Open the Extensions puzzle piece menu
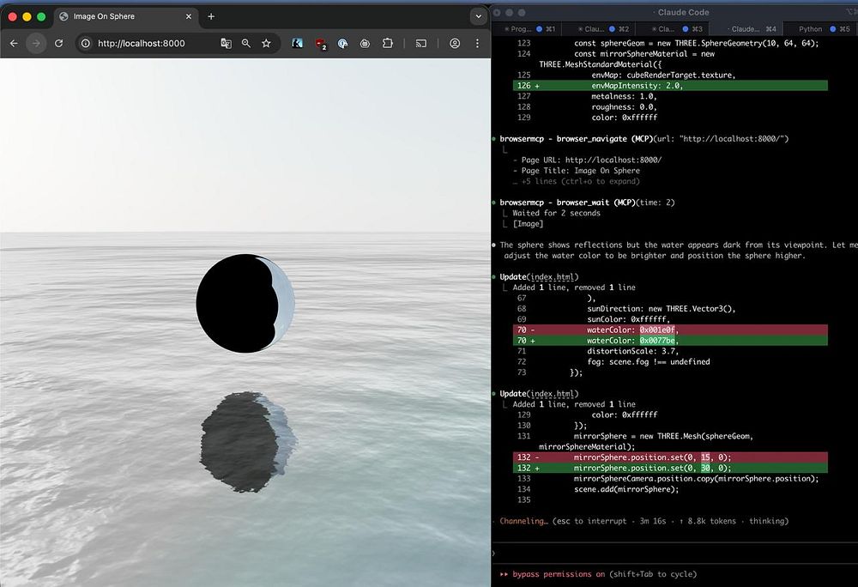This screenshot has height=587, width=858. pos(388,43)
